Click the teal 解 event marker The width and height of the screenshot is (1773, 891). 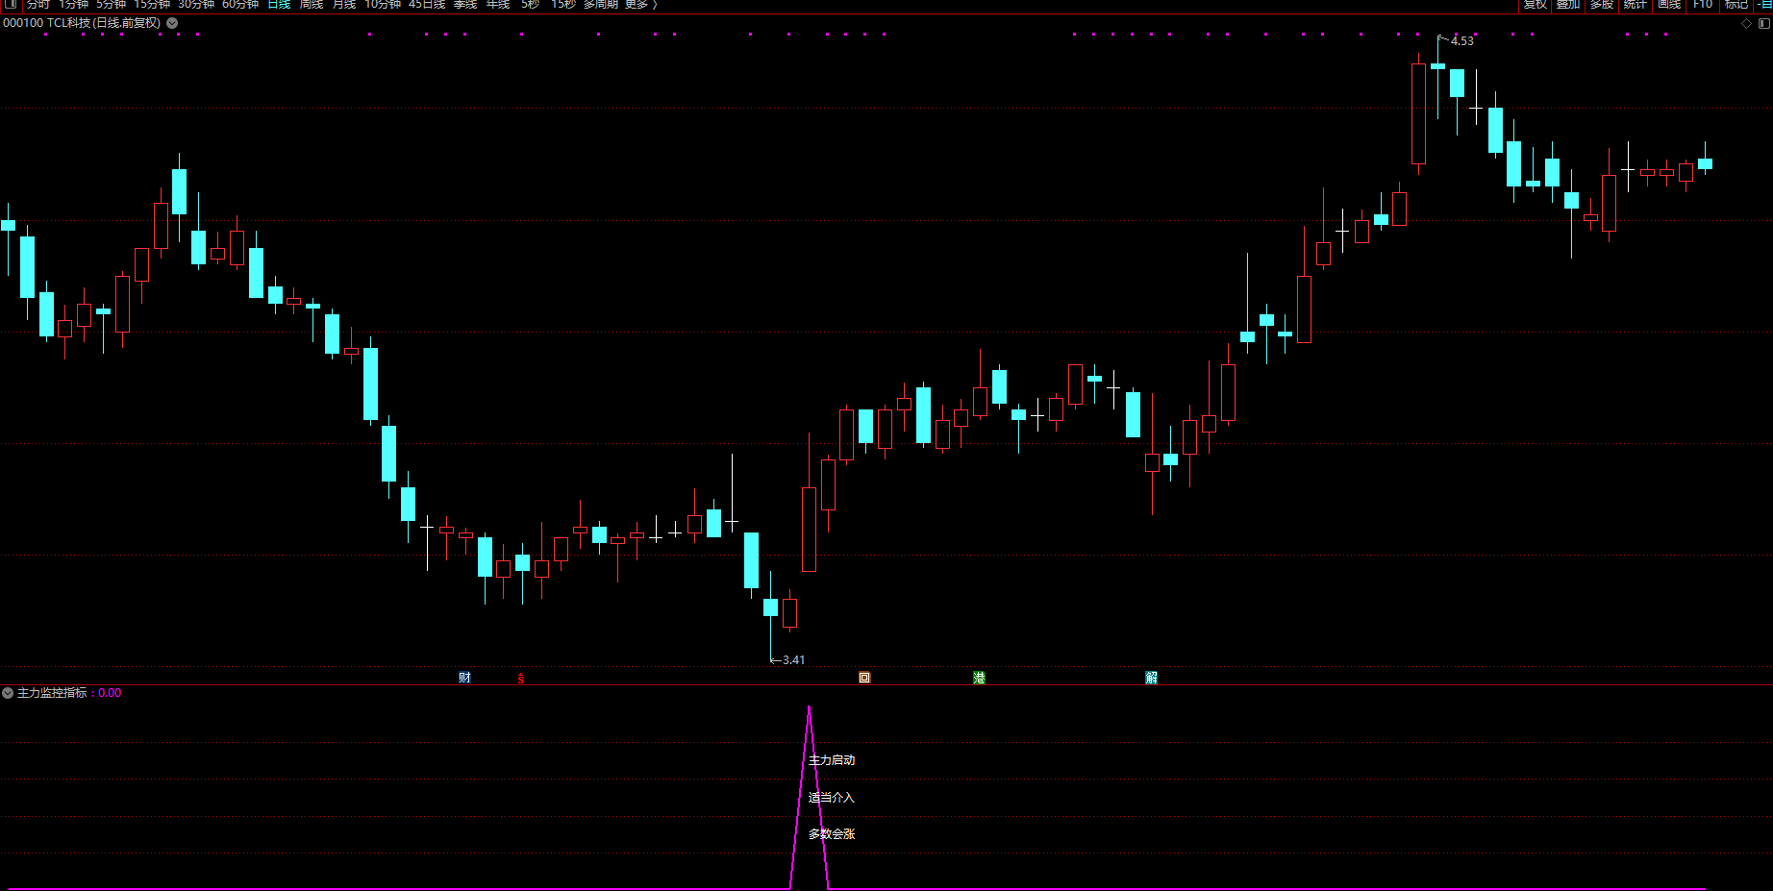pos(1151,678)
